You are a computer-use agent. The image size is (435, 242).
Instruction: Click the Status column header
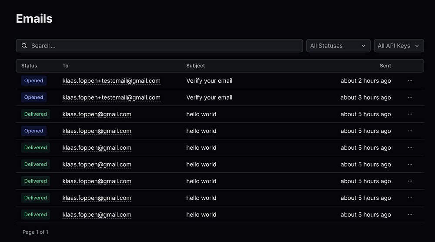29,66
